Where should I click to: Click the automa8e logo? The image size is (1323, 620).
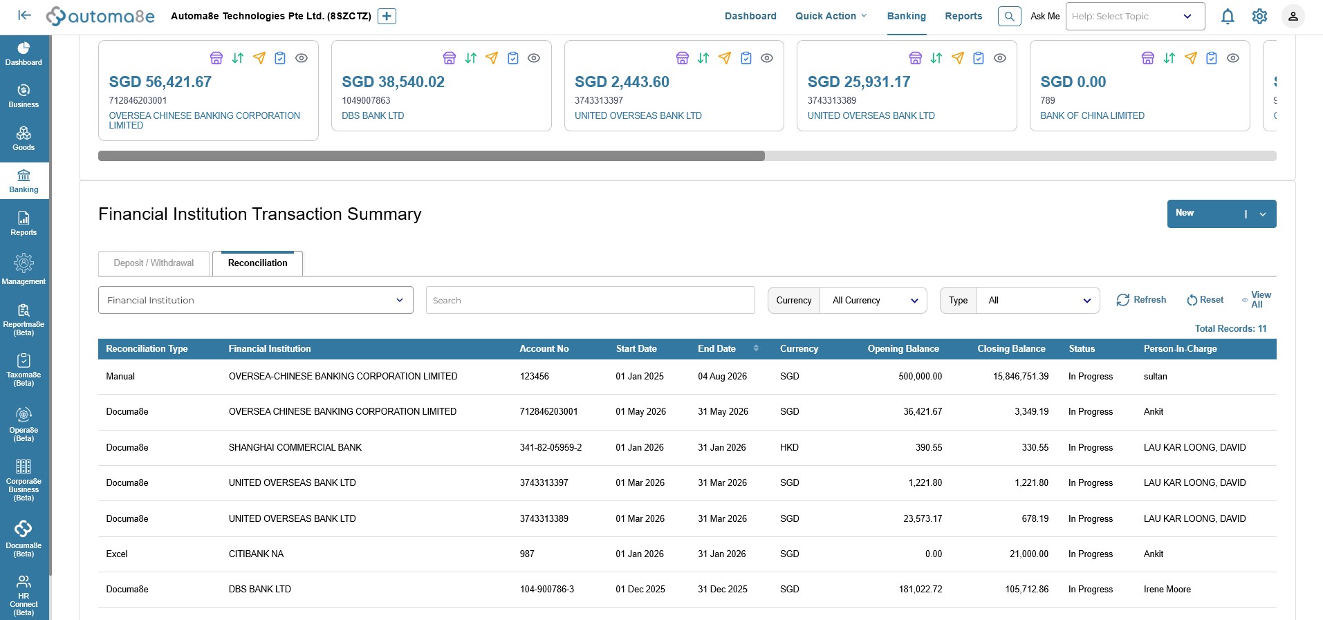pos(100,16)
